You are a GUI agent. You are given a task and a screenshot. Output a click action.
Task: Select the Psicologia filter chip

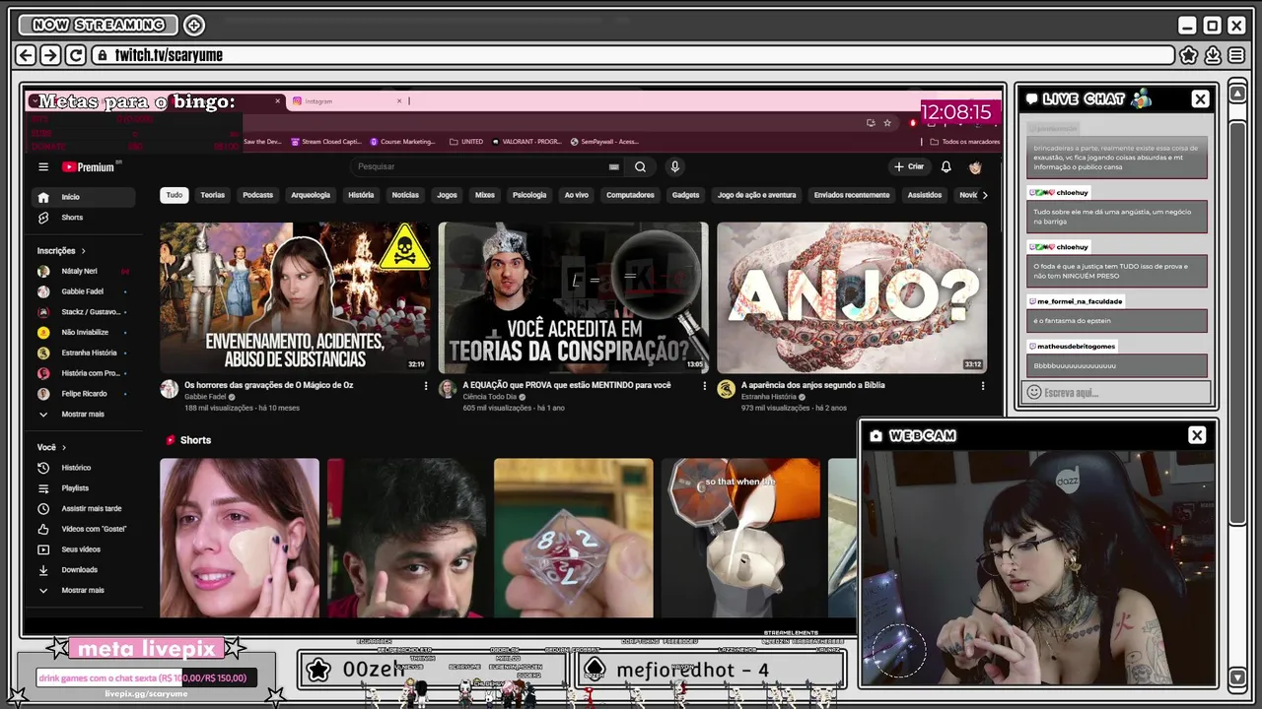click(529, 195)
